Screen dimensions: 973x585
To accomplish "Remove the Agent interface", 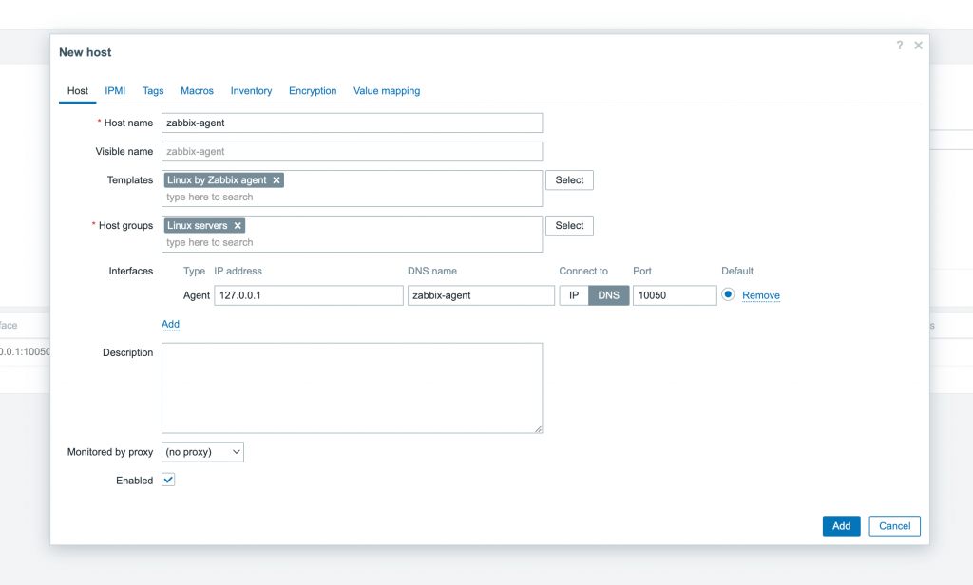I will click(x=761, y=295).
